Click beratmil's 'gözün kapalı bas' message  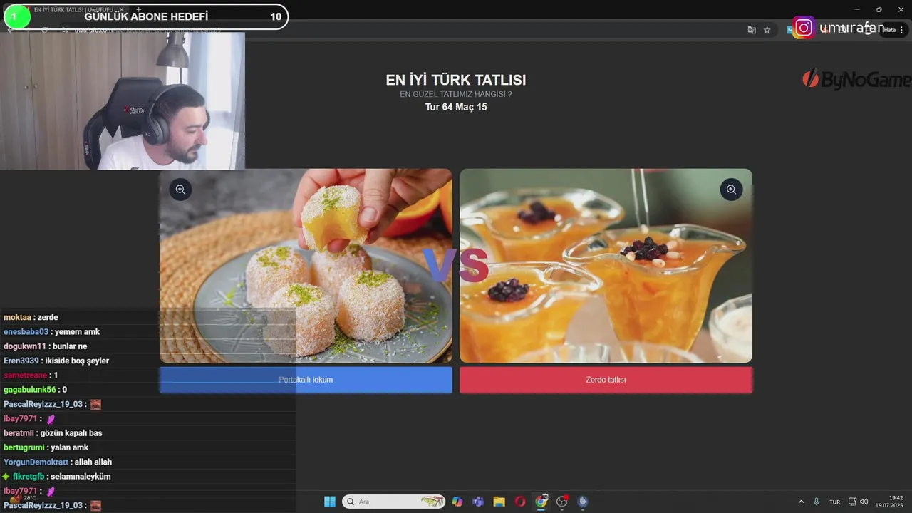[x=71, y=433]
